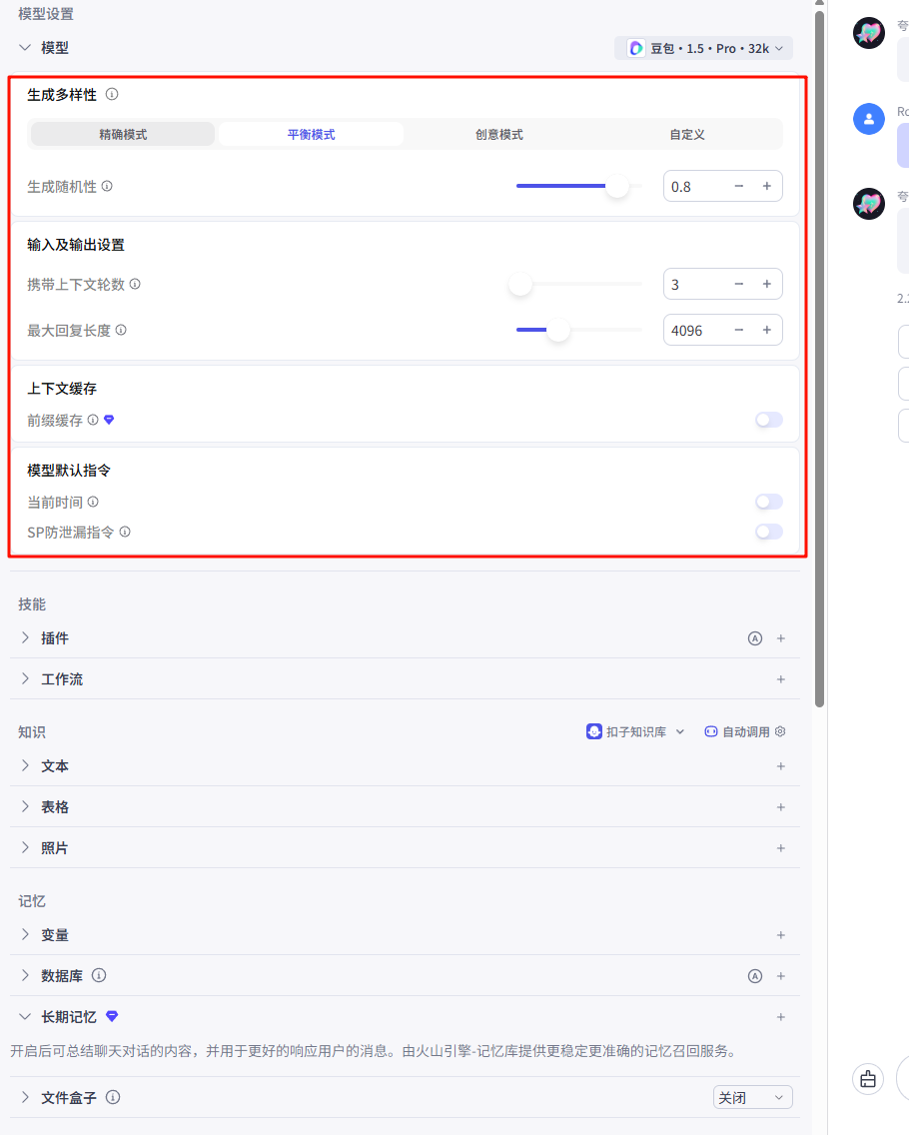Enable the SP防泄漏指令 toggle
Screen dimensions: 909x1135
769,532
